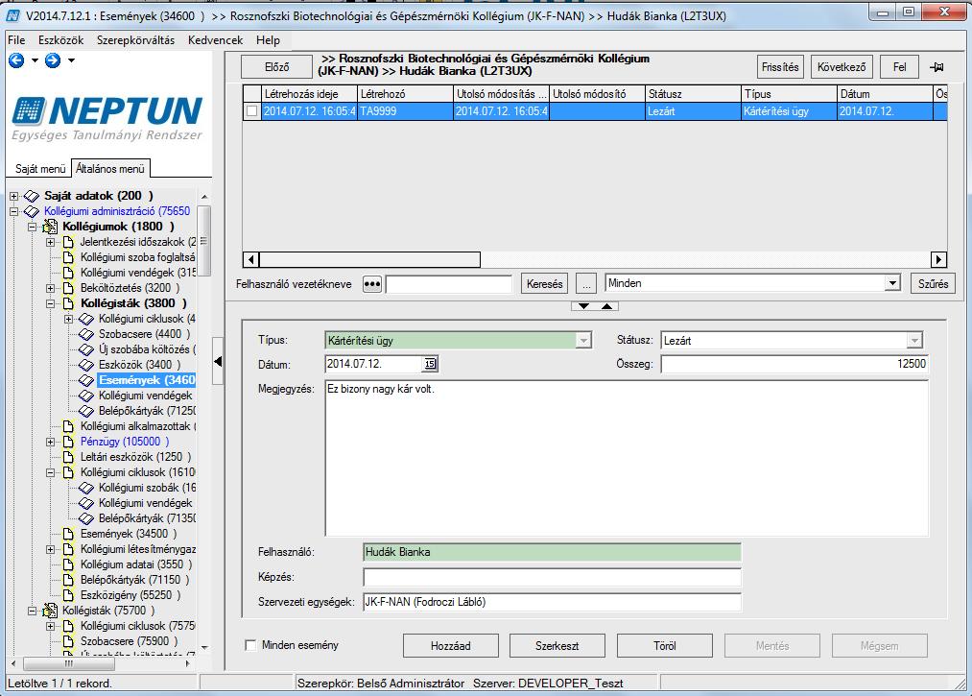Click the pin icon next to Fel
Screen dimensions: 972x696
point(936,67)
